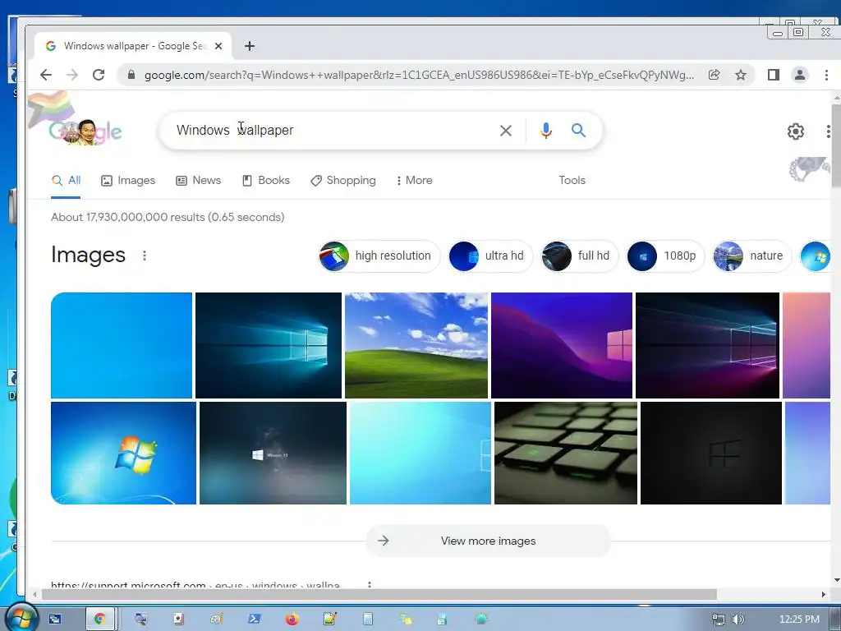
Task: Focus the Chrome address bar URL
Action: click(418, 75)
